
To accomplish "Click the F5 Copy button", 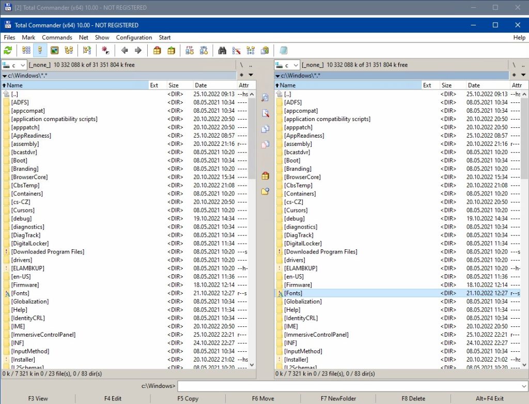I will [x=188, y=399].
